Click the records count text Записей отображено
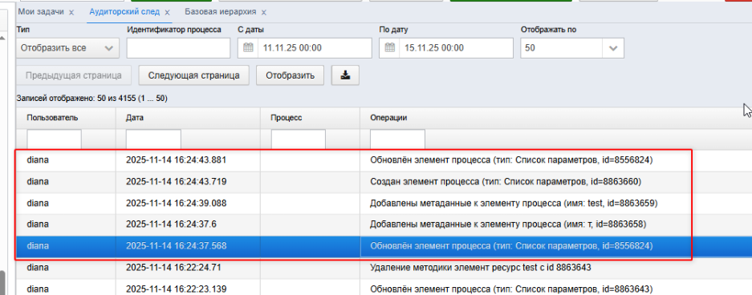 (x=91, y=99)
